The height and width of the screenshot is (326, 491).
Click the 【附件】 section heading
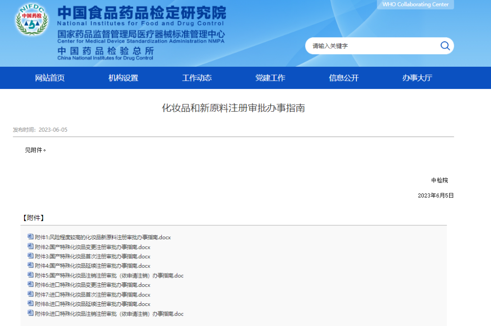pyautogui.click(x=34, y=218)
